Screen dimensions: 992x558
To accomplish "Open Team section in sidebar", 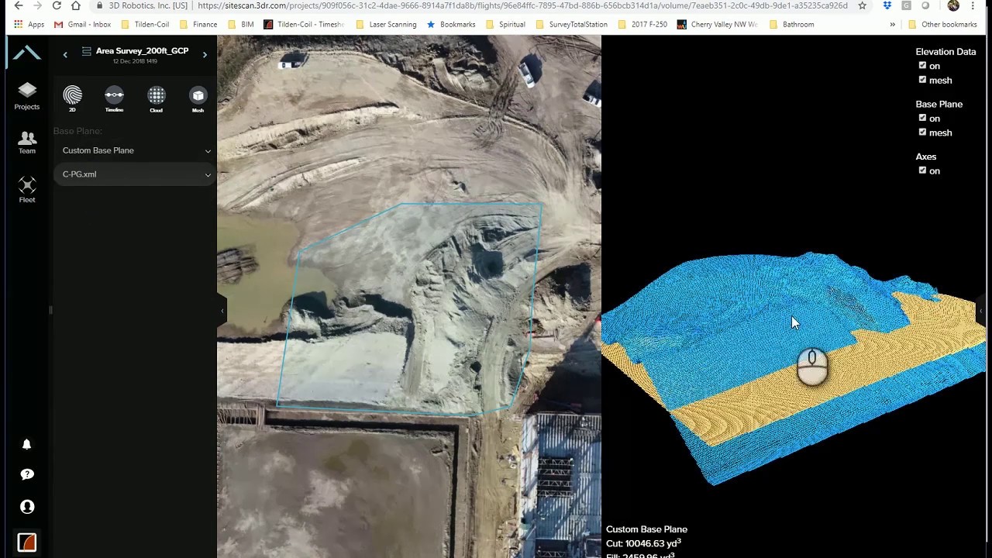I will coord(27,143).
